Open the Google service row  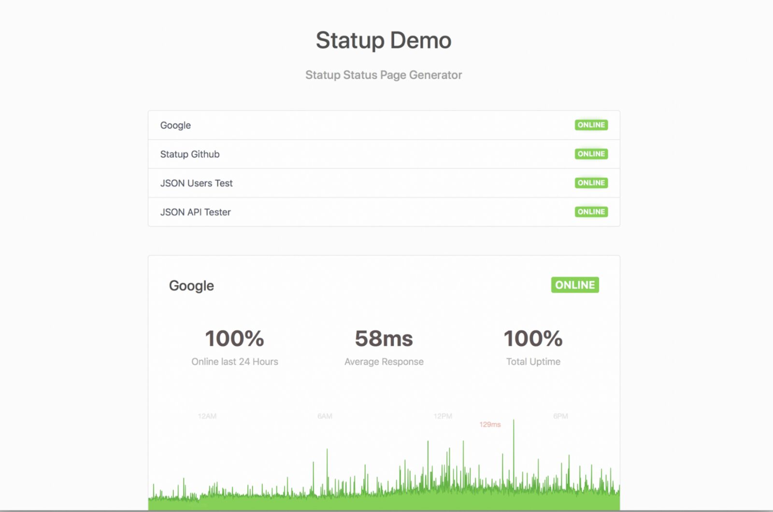(384, 125)
